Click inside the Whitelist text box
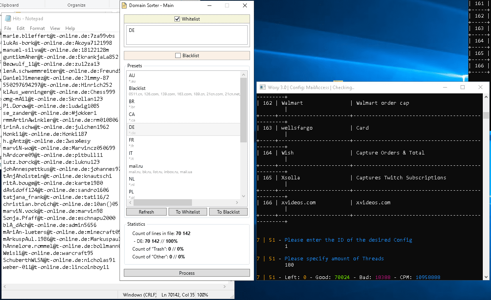 click(187, 35)
